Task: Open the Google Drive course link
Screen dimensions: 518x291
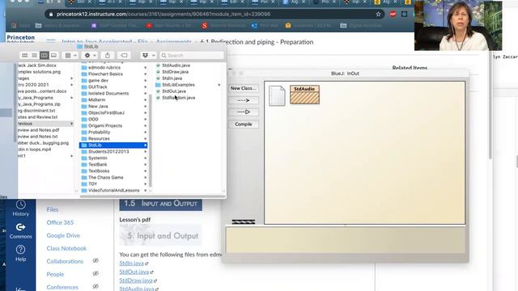Action: [x=63, y=235]
